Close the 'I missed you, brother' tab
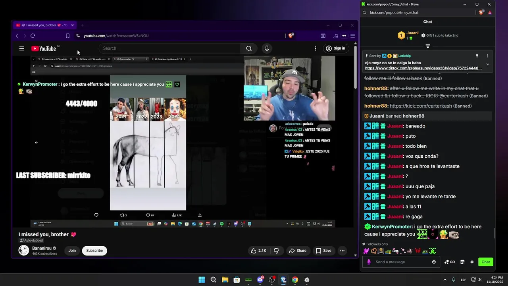The width and height of the screenshot is (508, 286). point(72,25)
